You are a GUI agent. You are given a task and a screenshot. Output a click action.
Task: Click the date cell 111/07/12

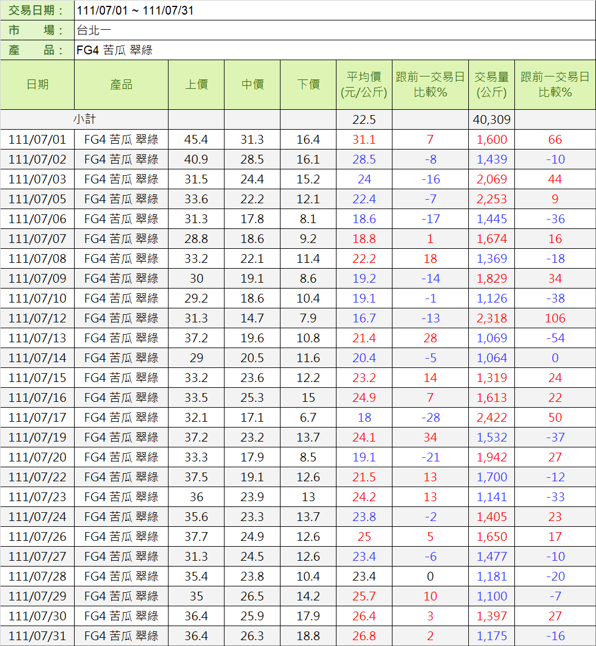pos(37,318)
